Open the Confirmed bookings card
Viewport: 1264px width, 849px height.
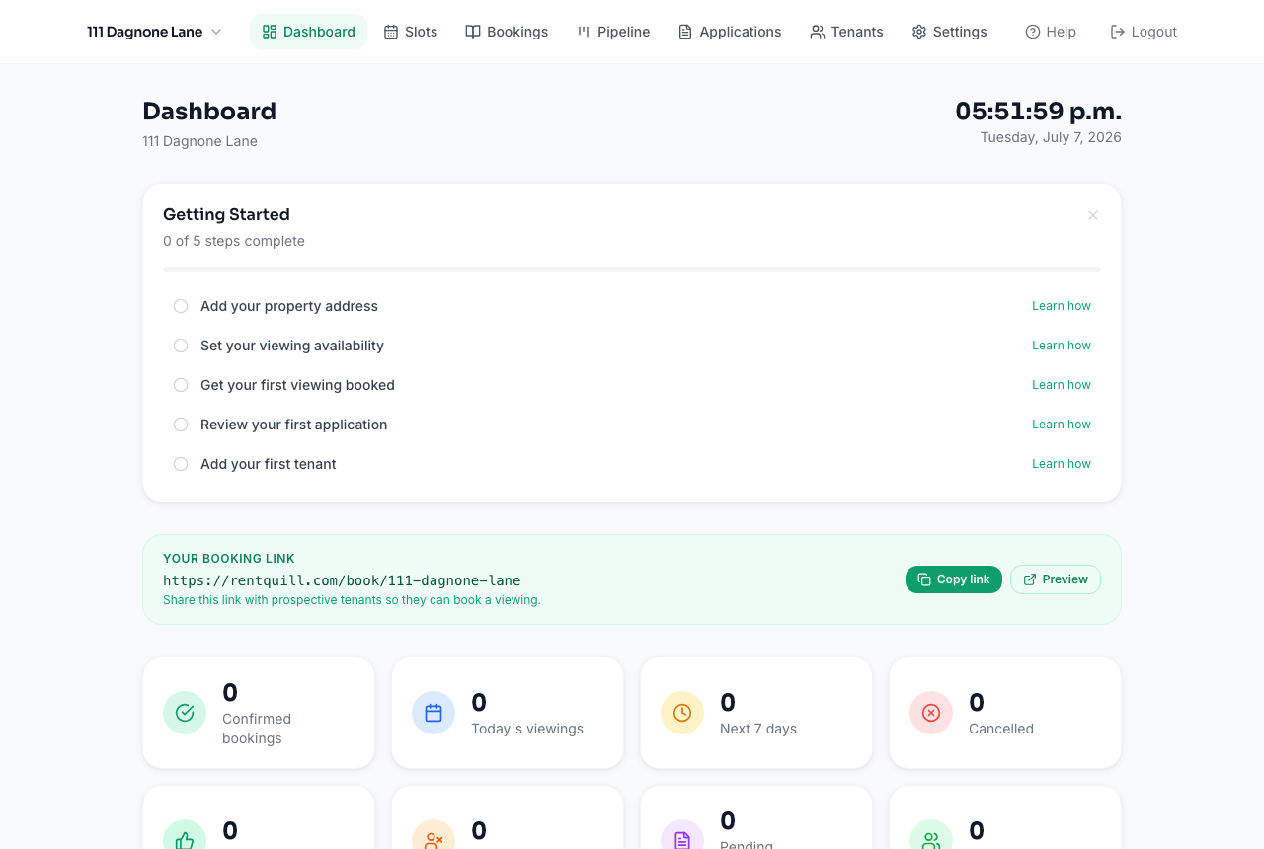click(x=259, y=713)
